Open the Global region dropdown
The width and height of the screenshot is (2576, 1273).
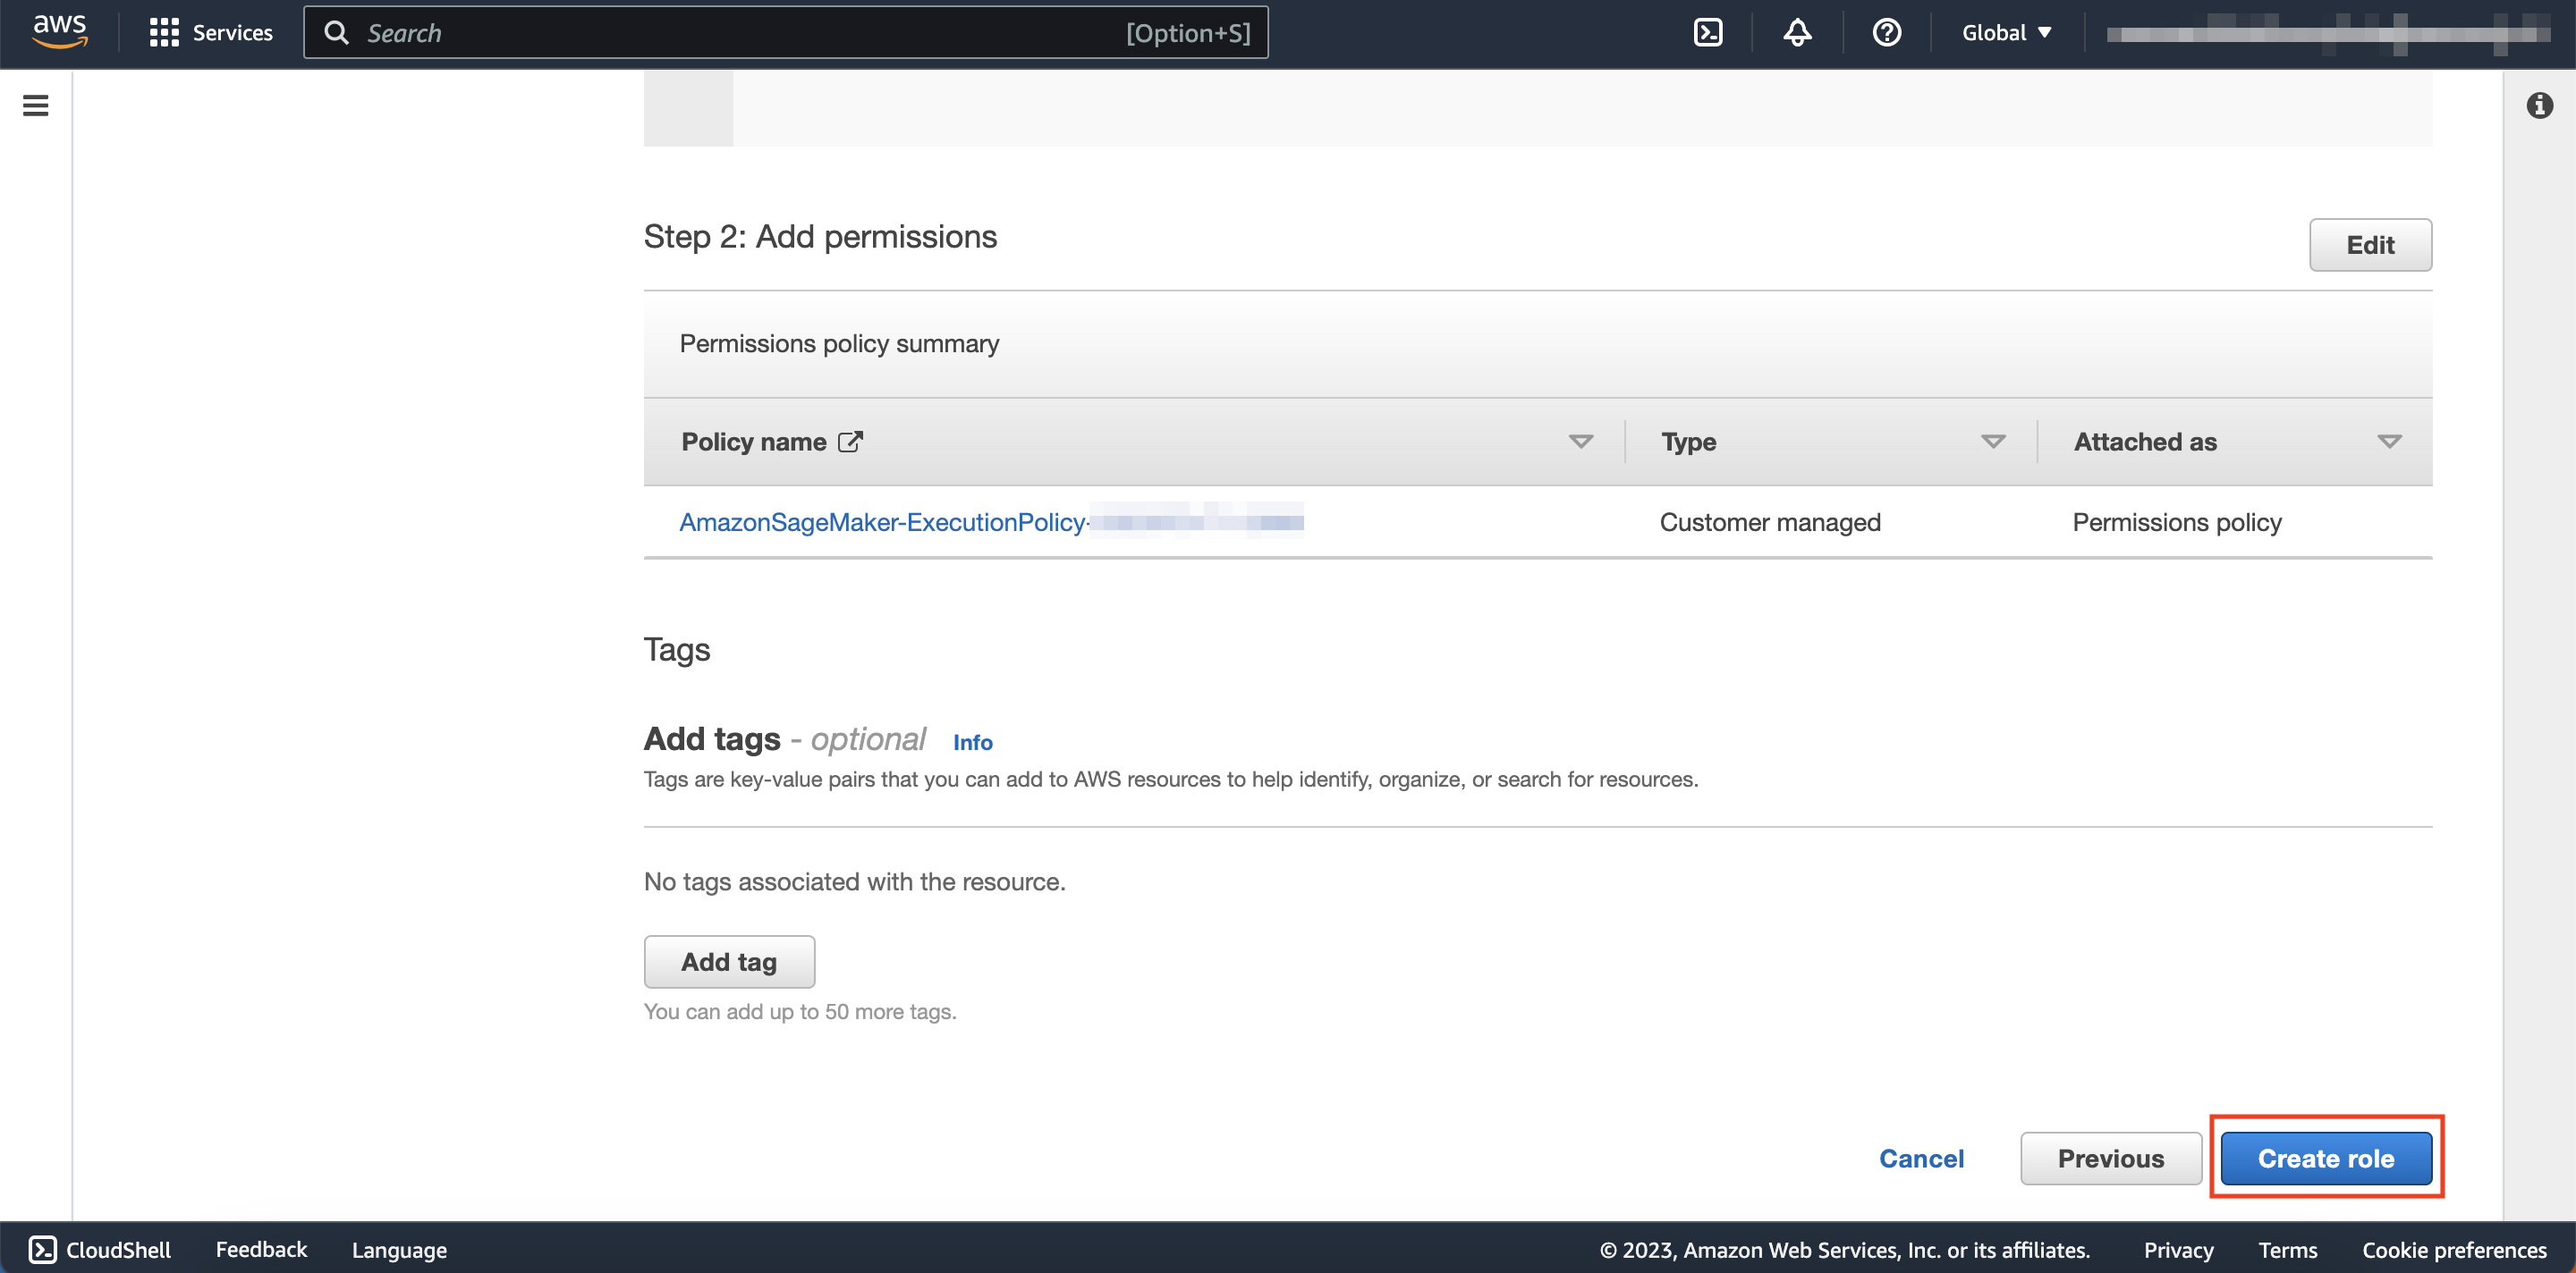(x=2006, y=32)
